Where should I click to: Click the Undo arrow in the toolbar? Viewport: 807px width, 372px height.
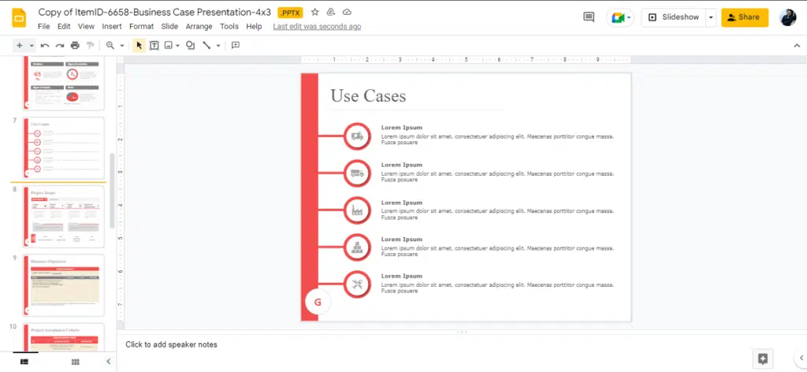click(45, 46)
